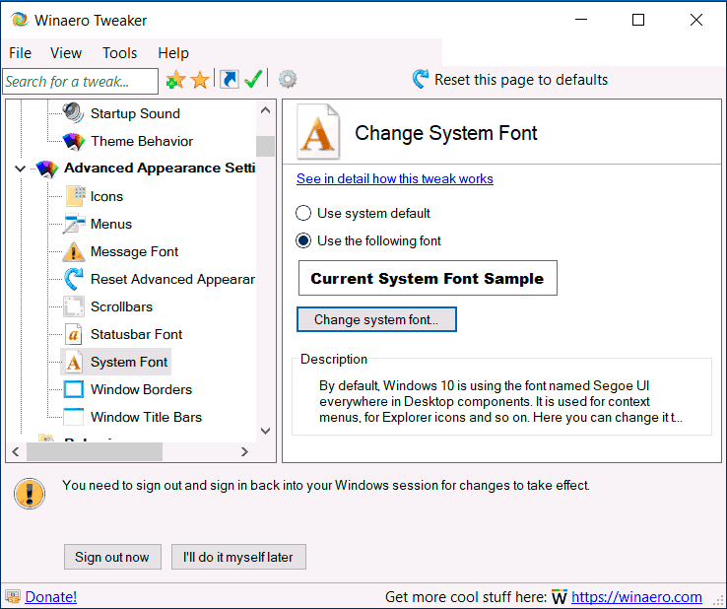This screenshot has width=727, height=609.
Task: Select Theme Behavior tree item
Action: pyautogui.click(x=142, y=141)
